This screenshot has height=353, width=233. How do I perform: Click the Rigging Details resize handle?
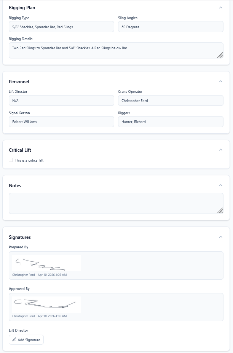(x=220, y=55)
